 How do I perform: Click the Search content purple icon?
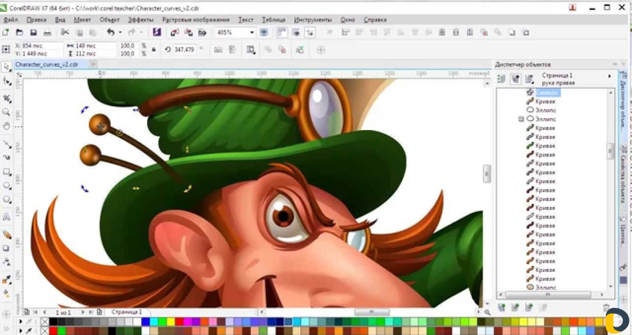(157, 33)
